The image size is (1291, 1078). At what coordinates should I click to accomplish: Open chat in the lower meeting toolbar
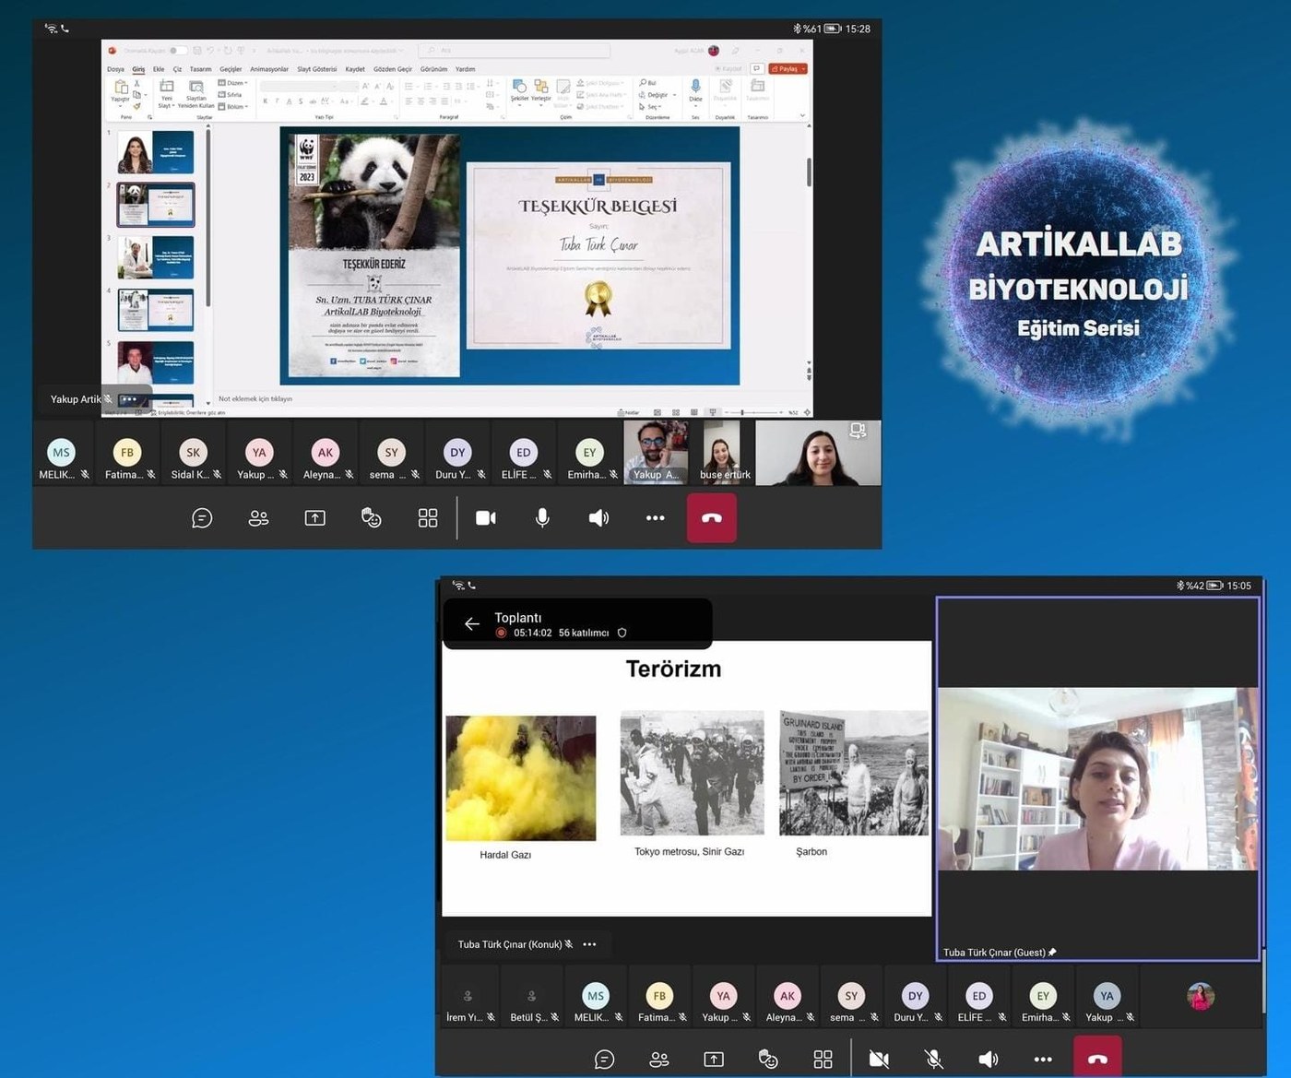point(605,1060)
